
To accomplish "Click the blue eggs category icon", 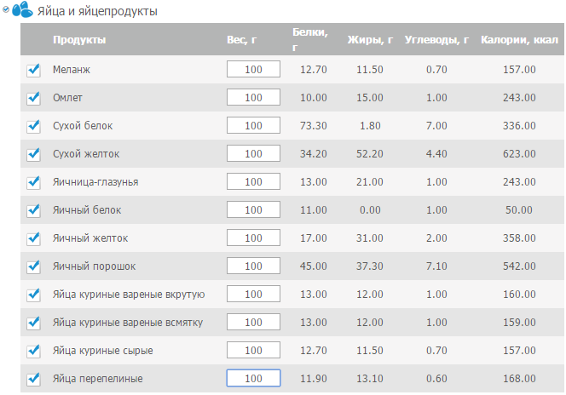I will coord(22,9).
